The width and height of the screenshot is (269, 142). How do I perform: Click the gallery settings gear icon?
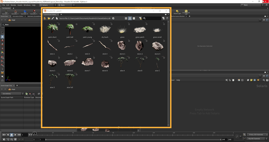point(113,18)
